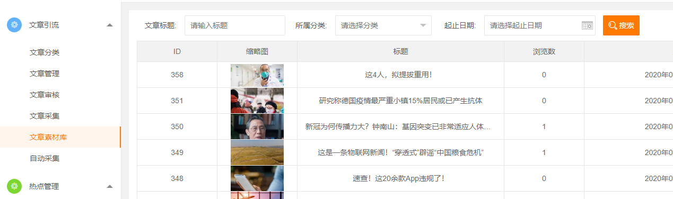Click the green 热点管理 gear icon

[14, 186]
